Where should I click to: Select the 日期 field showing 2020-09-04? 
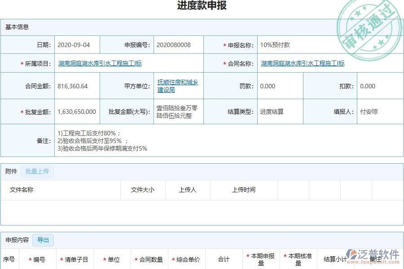[x=77, y=45]
